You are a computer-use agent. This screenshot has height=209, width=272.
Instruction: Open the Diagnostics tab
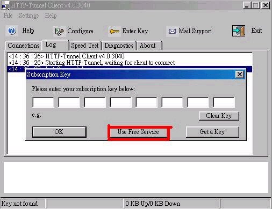(119, 46)
